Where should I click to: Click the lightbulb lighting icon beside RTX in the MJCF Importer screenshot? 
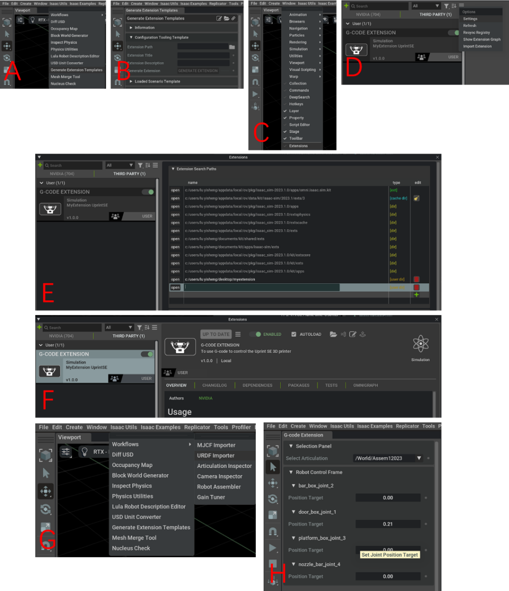coord(85,451)
